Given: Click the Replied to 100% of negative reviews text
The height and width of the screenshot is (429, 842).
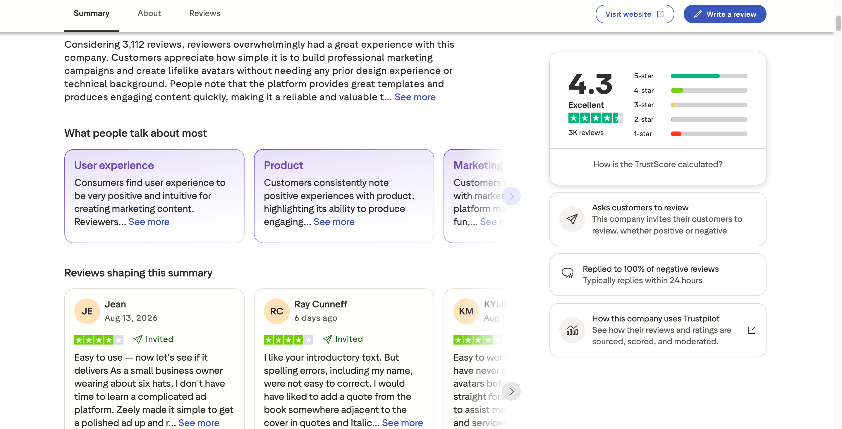Looking at the screenshot, I should [x=650, y=269].
